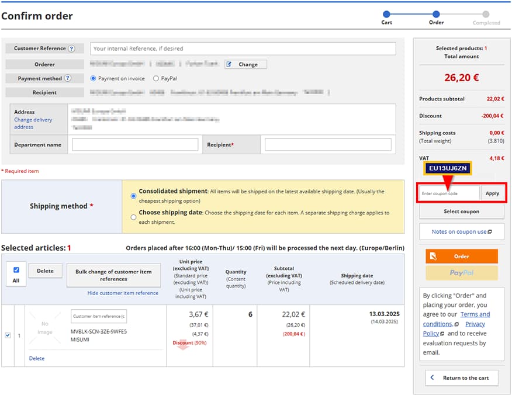Click Hide customer item reference link

(x=123, y=293)
